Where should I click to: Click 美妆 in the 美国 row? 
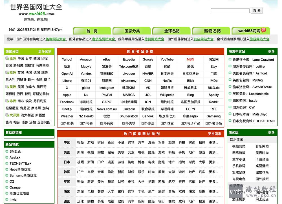(x=121, y=152)
